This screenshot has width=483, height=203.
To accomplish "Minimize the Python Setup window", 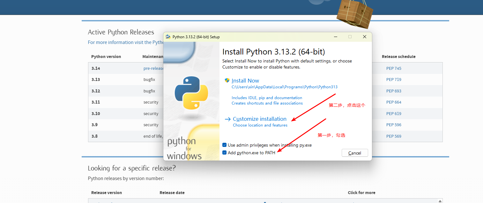I will tap(335, 37).
